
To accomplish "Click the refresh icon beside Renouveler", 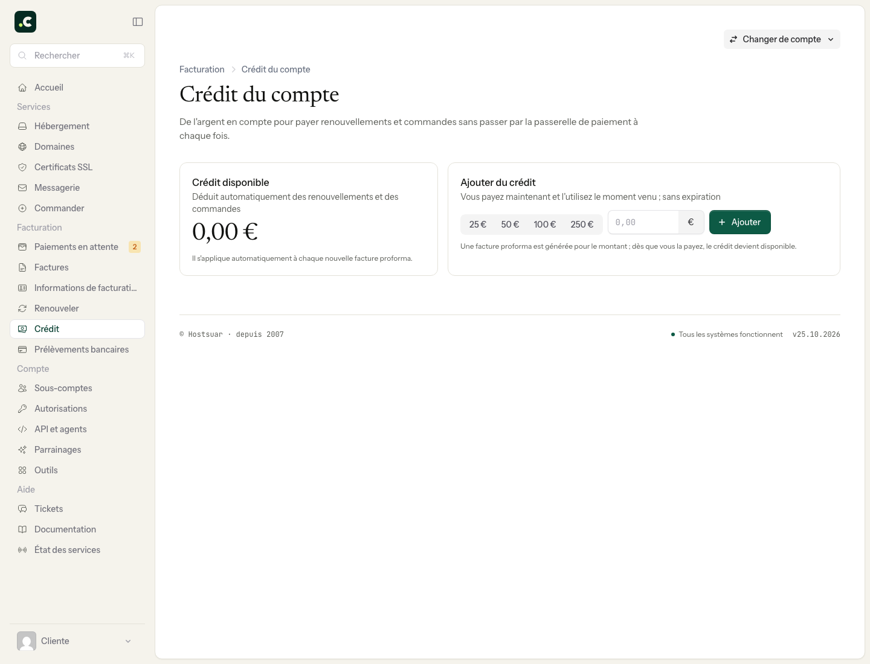I will coord(22,308).
